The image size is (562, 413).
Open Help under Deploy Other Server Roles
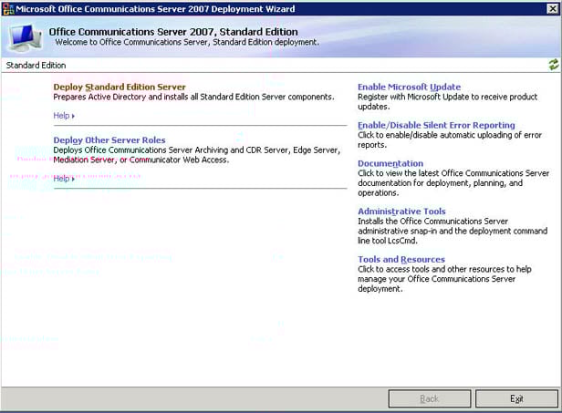point(62,179)
